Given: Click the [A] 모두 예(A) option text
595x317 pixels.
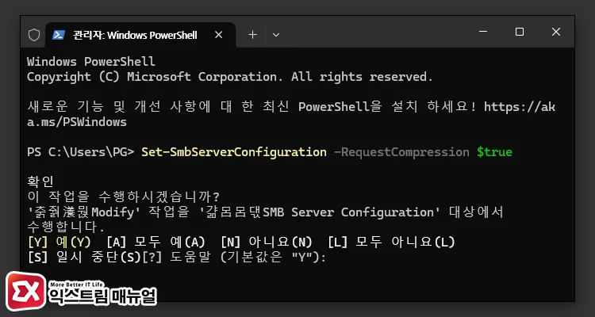Looking at the screenshot, I should 155,242.
